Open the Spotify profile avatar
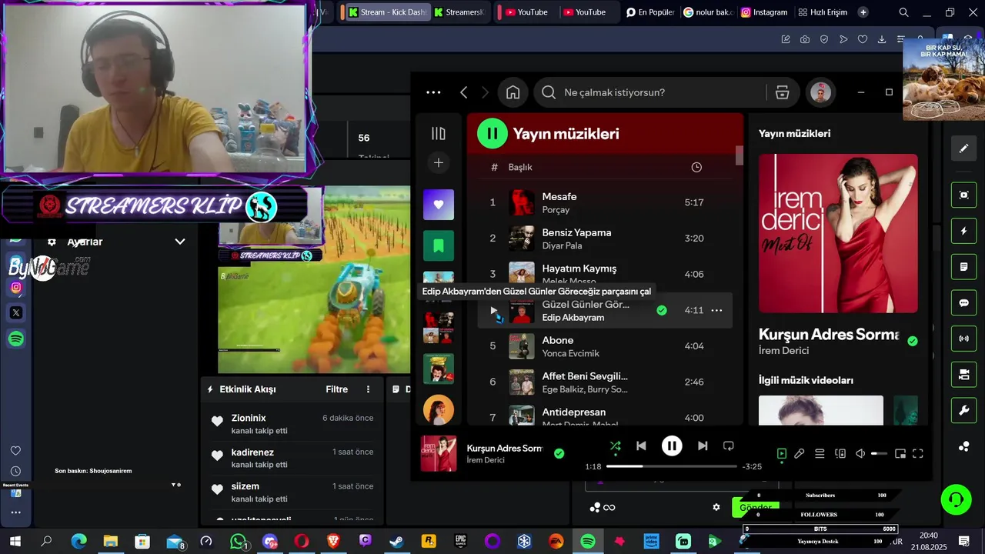The height and width of the screenshot is (554, 985). click(820, 92)
